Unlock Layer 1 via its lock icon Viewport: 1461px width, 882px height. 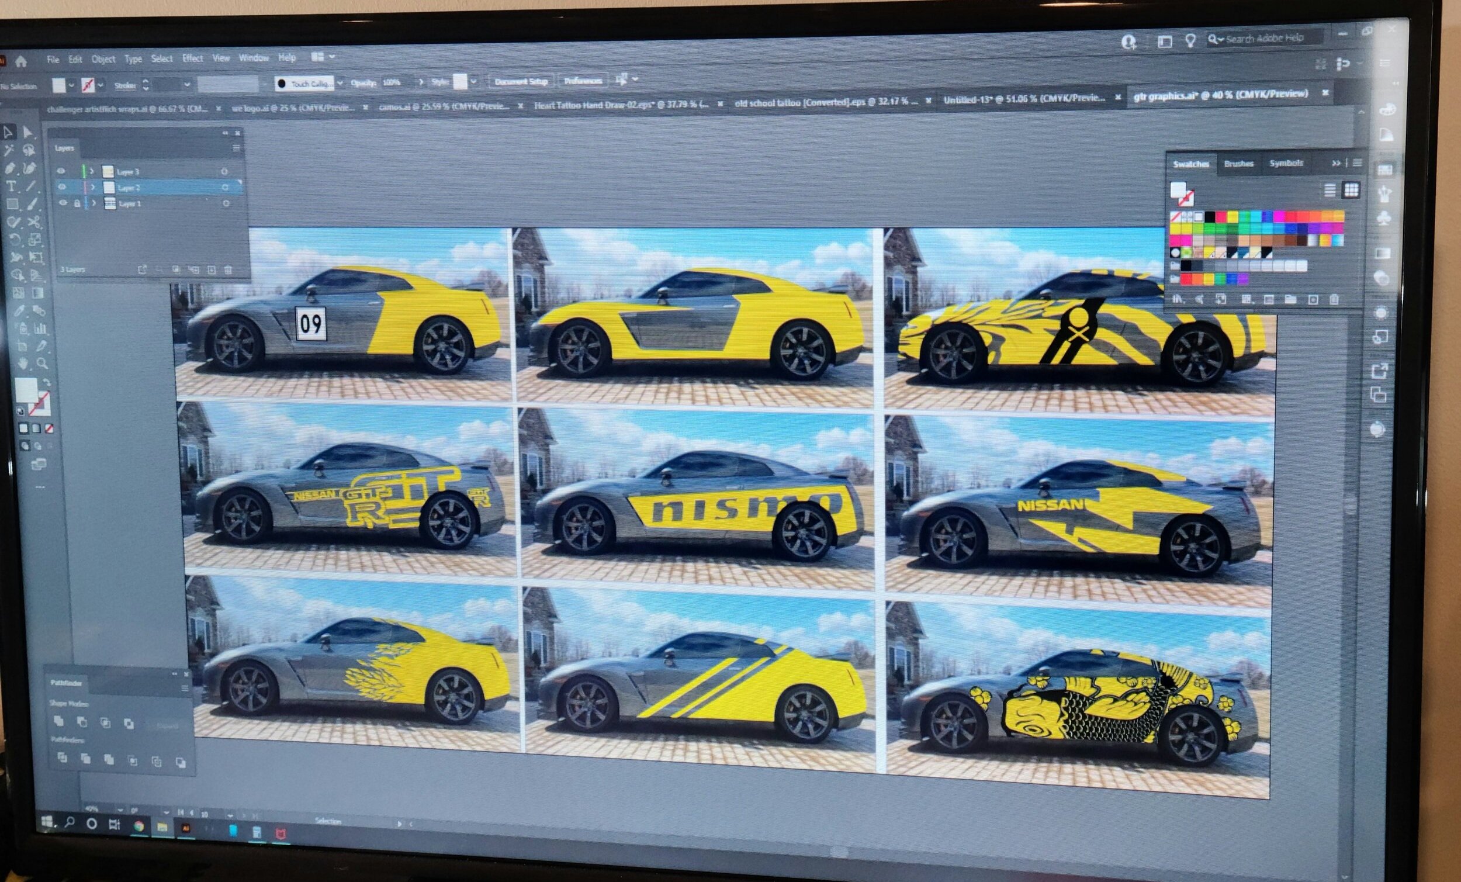coord(77,203)
